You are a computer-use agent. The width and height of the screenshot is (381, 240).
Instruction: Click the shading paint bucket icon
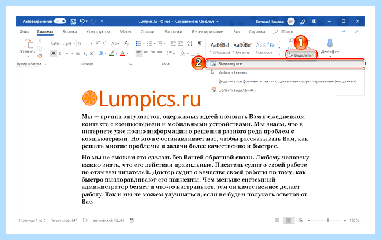[x=183, y=53]
